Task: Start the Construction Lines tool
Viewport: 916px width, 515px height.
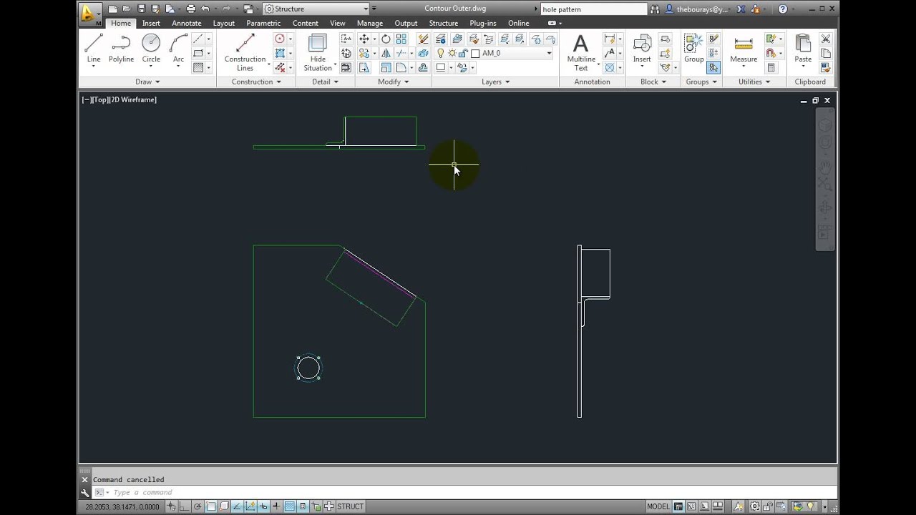Action: pos(245,51)
